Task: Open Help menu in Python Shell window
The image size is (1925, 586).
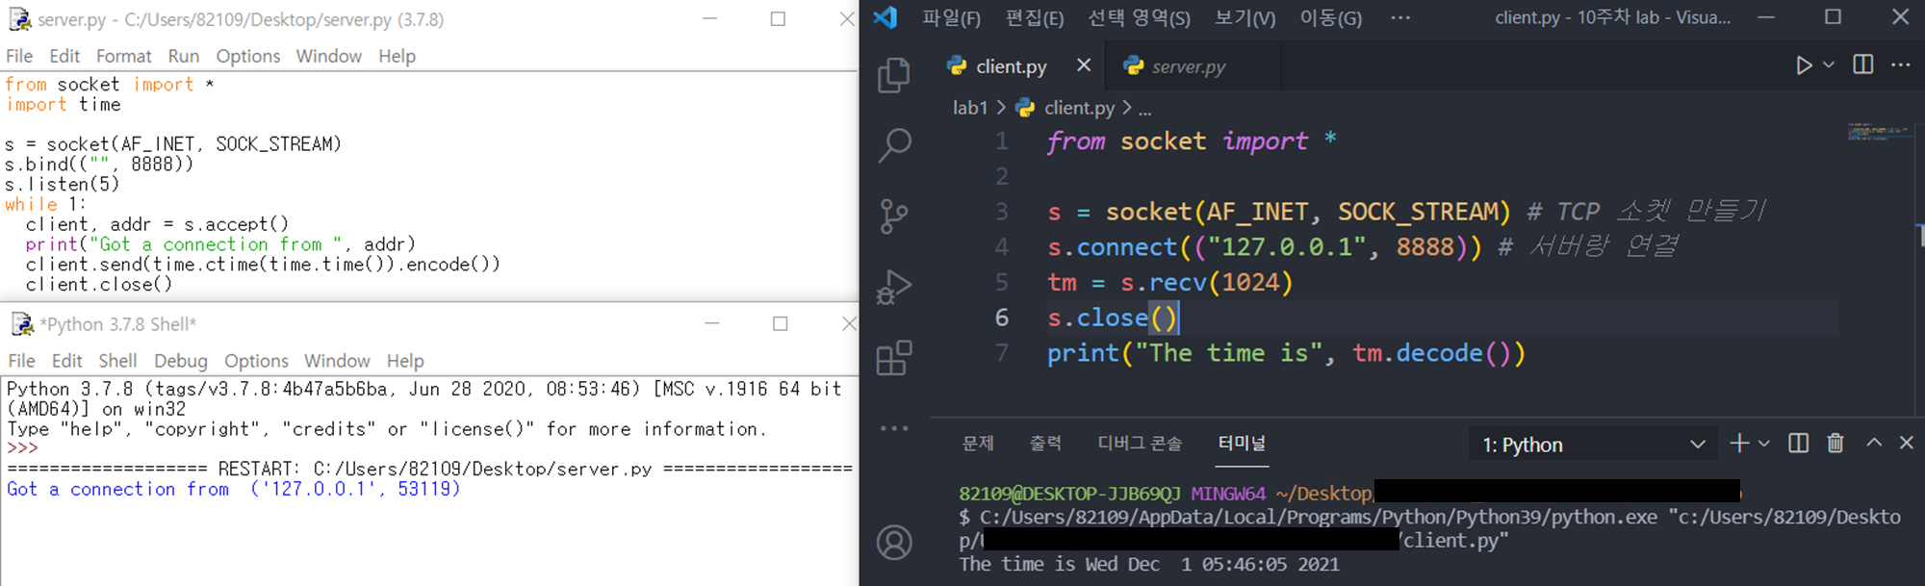Action: [405, 361]
